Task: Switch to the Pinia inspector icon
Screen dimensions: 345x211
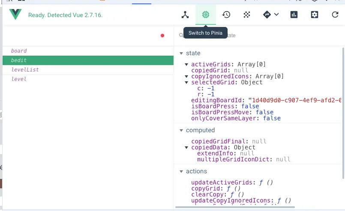Action: point(206,15)
